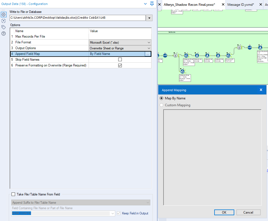The width and height of the screenshot is (268, 221).
Task: Close the Alteryx_Shadow Recon Final.yxwz tab
Action: click(x=223, y=4)
